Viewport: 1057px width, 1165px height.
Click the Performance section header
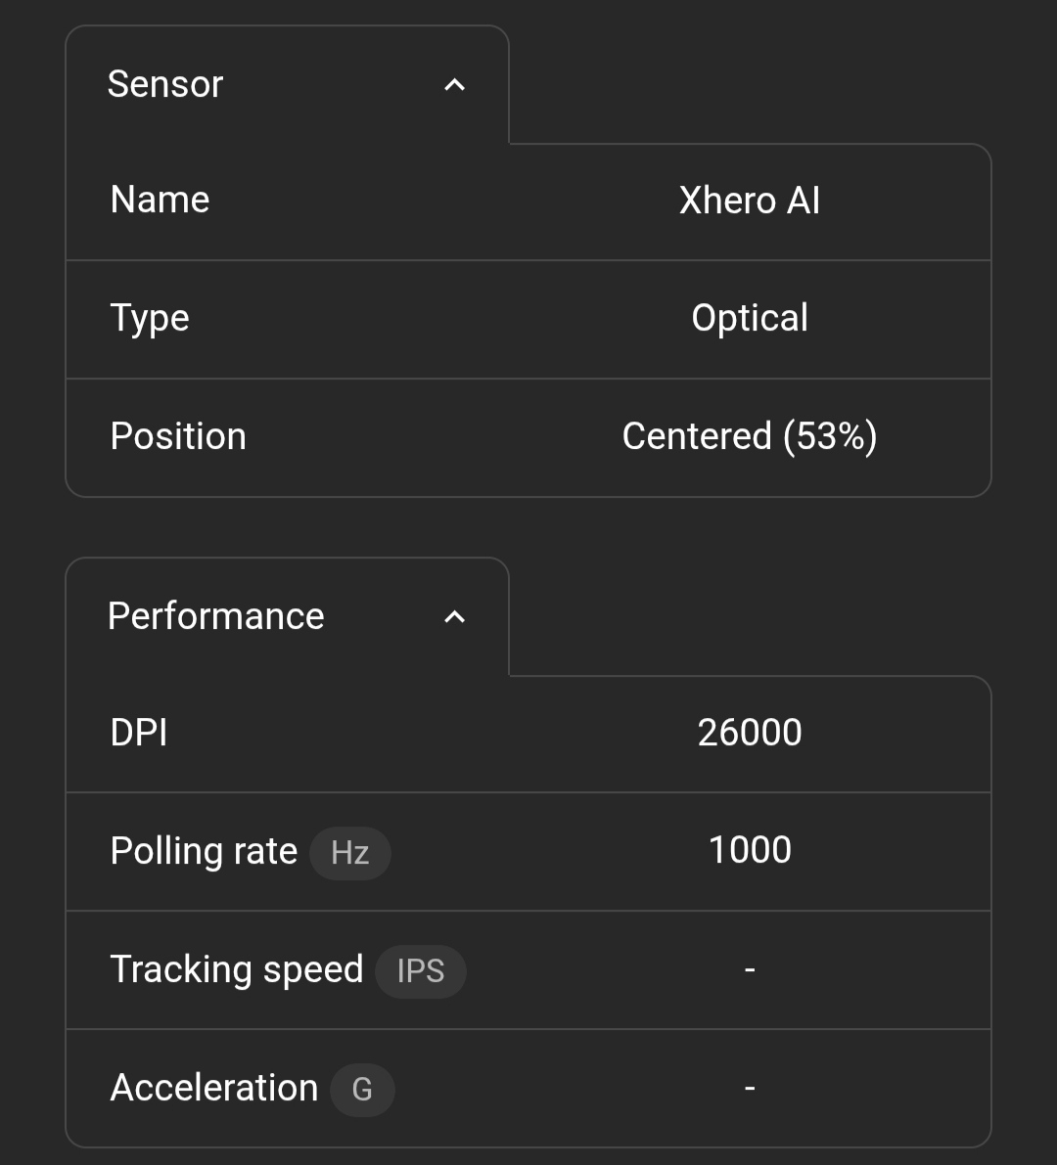[215, 617]
